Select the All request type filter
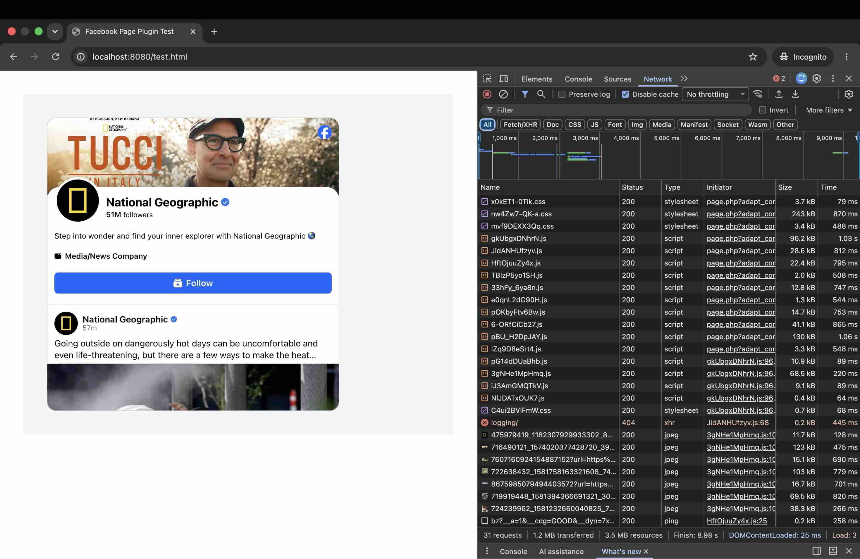 pos(487,125)
